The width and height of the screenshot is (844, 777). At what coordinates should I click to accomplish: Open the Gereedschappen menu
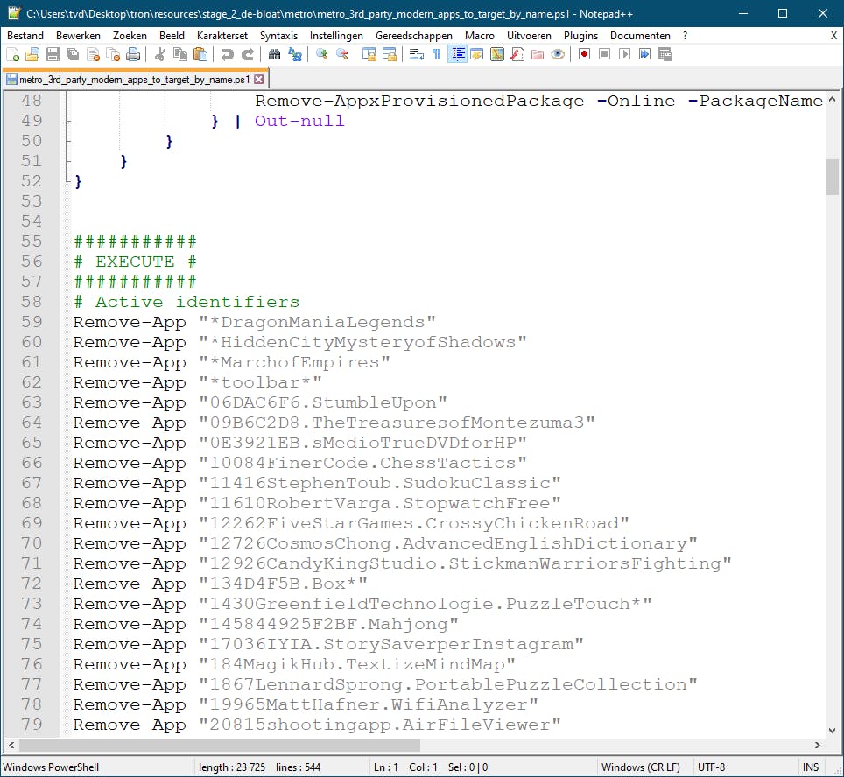coord(414,36)
